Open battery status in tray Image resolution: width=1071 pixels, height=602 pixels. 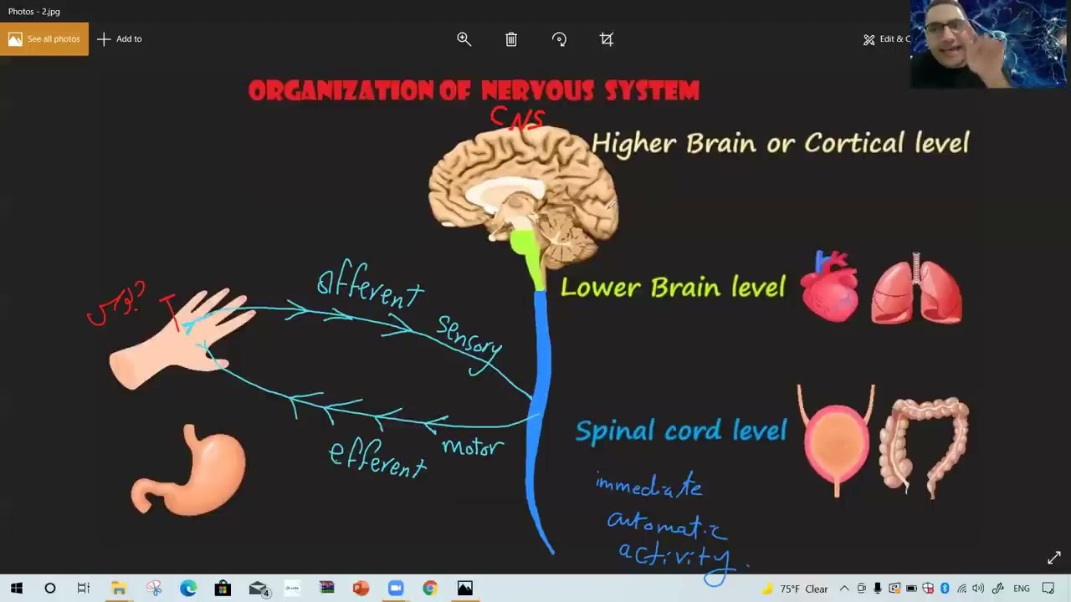click(911, 589)
